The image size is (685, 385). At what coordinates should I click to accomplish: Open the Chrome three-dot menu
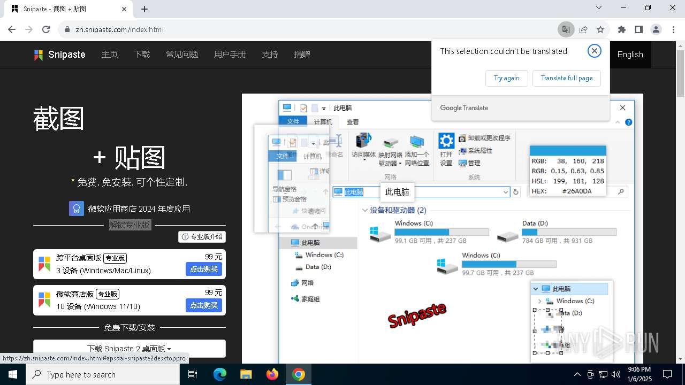673,29
